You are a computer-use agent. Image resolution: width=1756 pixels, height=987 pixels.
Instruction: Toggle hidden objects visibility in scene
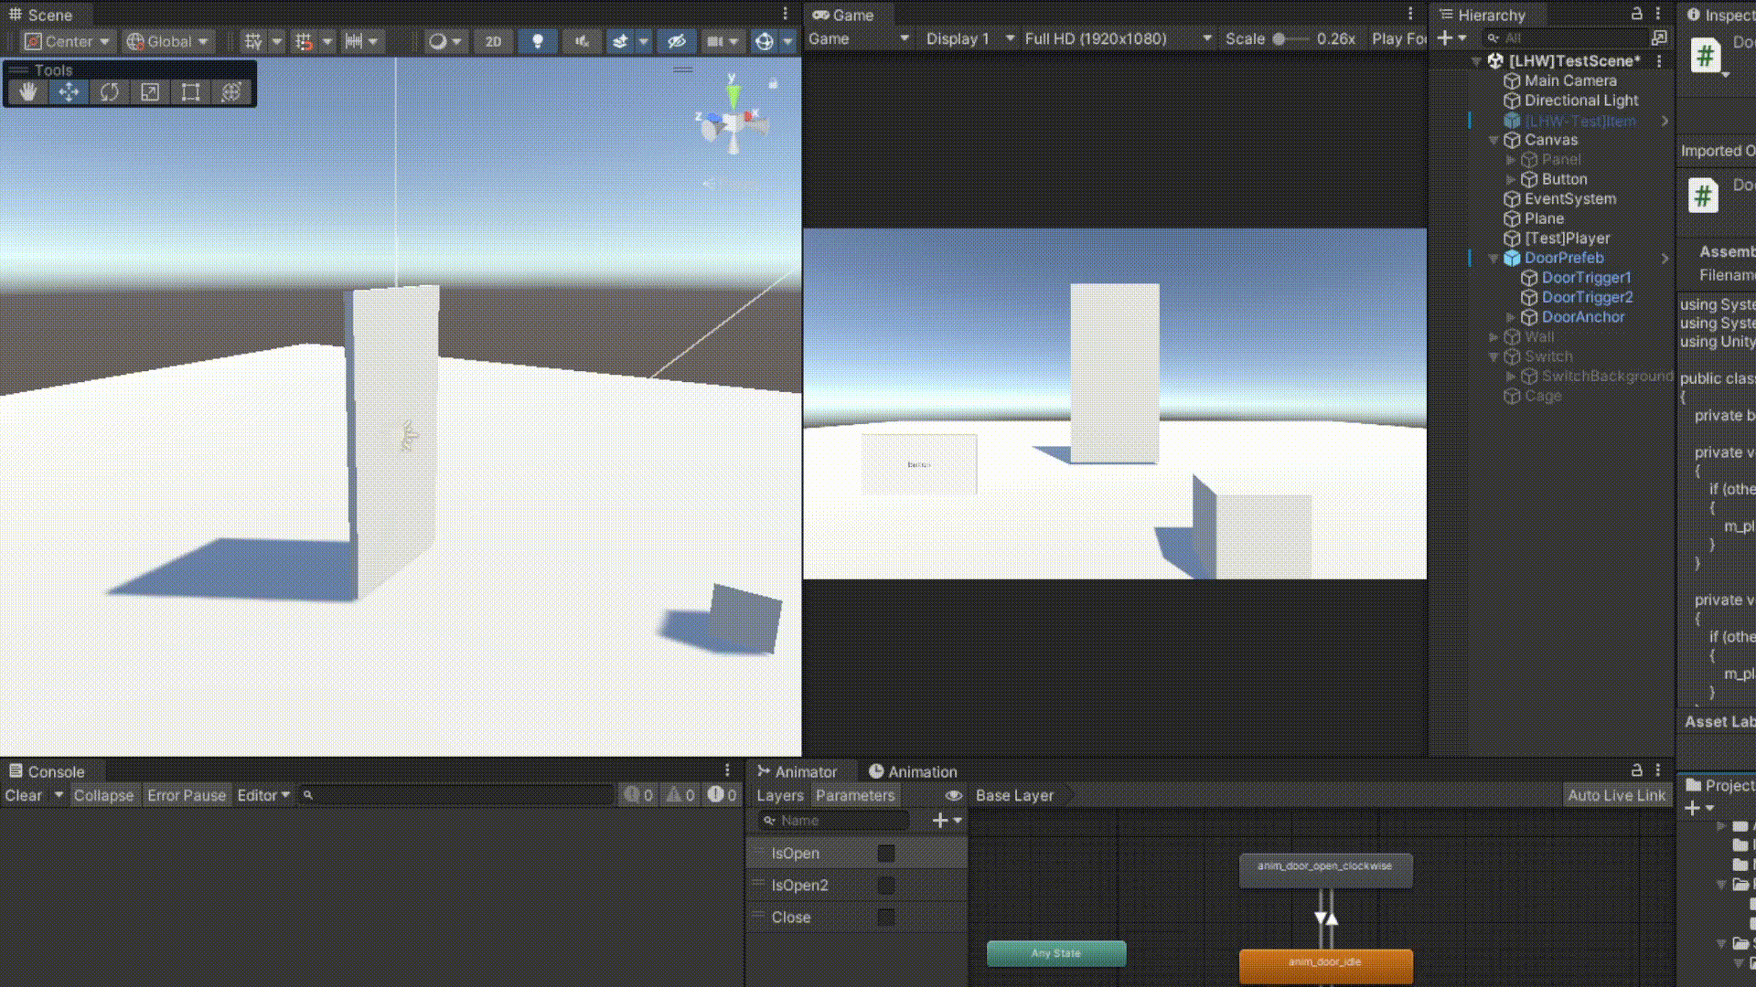click(676, 41)
